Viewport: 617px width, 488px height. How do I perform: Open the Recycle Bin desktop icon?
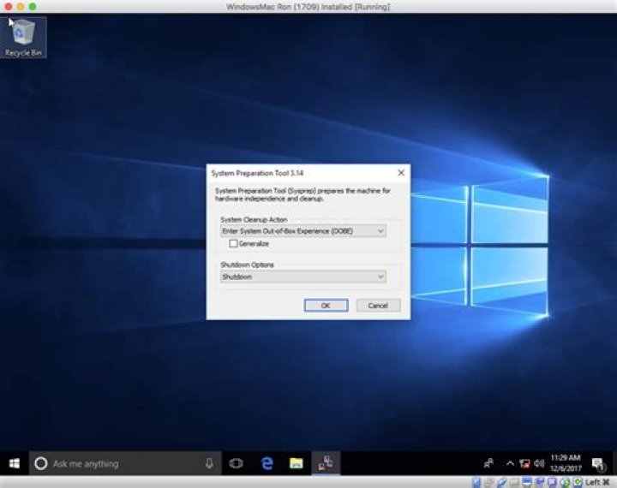pyautogui.click(x=23, y=38)
